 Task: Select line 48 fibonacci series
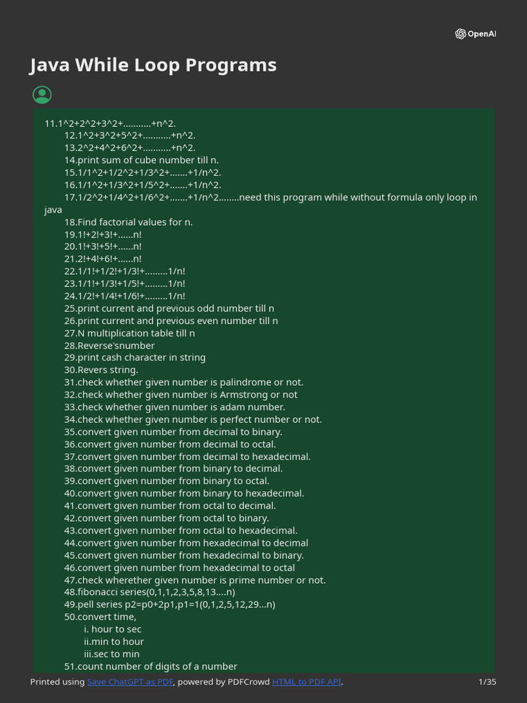[x=150, y=592]
